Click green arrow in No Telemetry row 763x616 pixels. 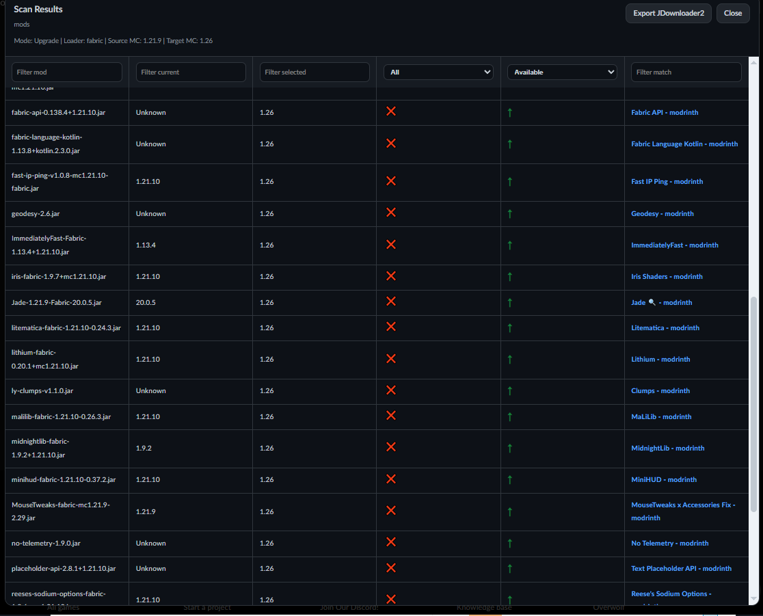click(x=509, y=544)
